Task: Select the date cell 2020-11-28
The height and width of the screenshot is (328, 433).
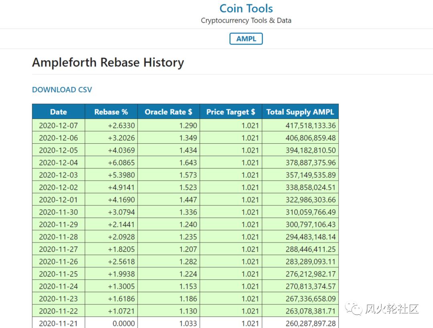Action: point(58,237)
